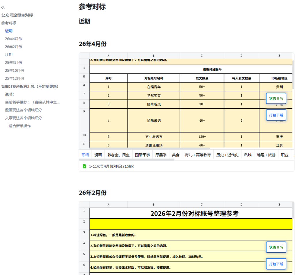This screenshot has width=295, height=275.
Task: Open the 历史＋近代史 sheet tab
Action: pyautogui.click(x=227, y=155)
